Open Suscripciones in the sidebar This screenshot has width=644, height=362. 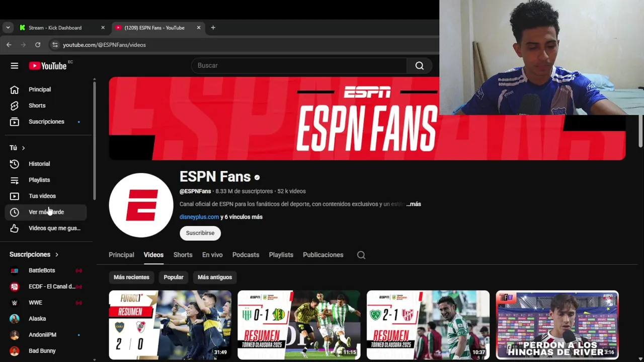46,122
